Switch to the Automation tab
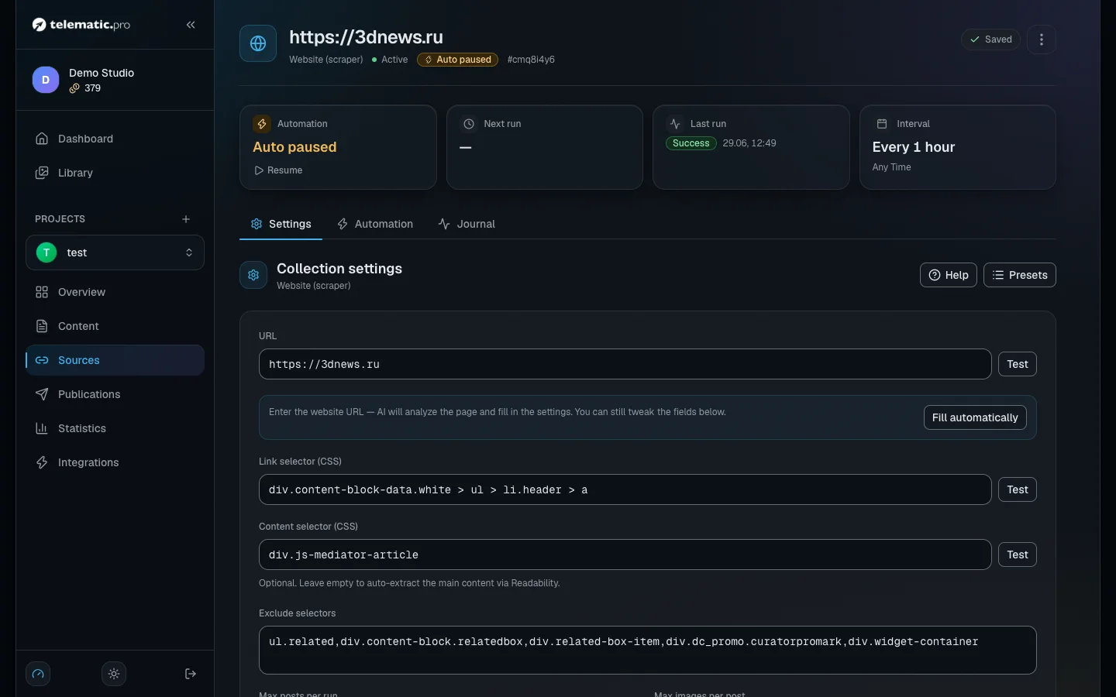This screenshot has height=697, width=1116. click(375, 224)
